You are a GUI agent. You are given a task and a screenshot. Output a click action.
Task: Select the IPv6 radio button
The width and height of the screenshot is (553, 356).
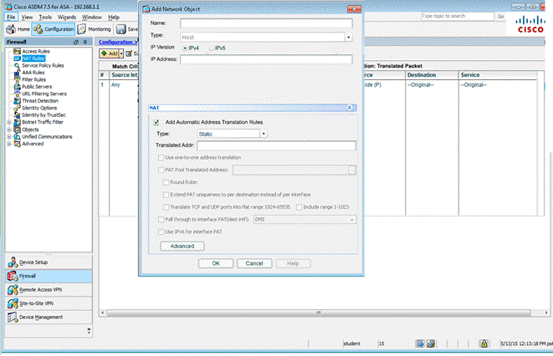pos(211,48)
